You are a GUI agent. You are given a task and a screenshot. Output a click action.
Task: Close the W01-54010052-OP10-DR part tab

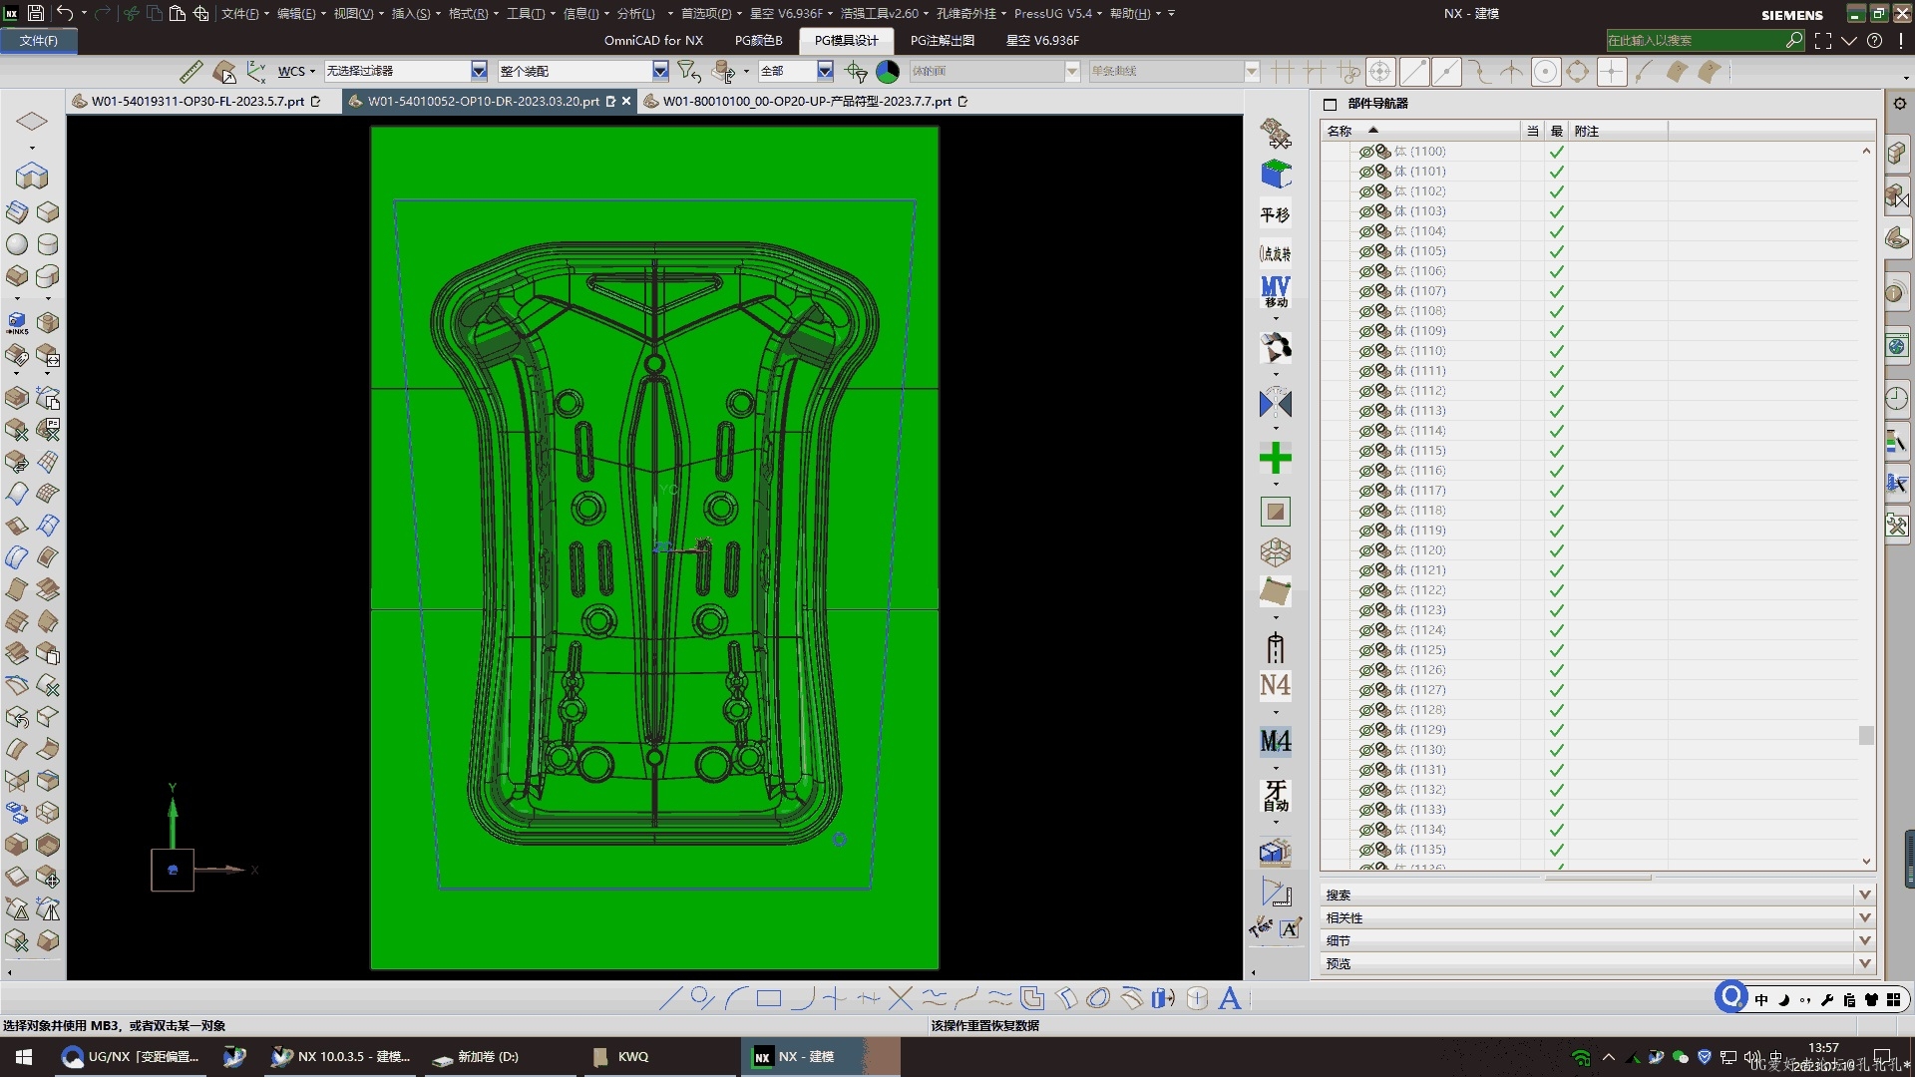[626, 101]
